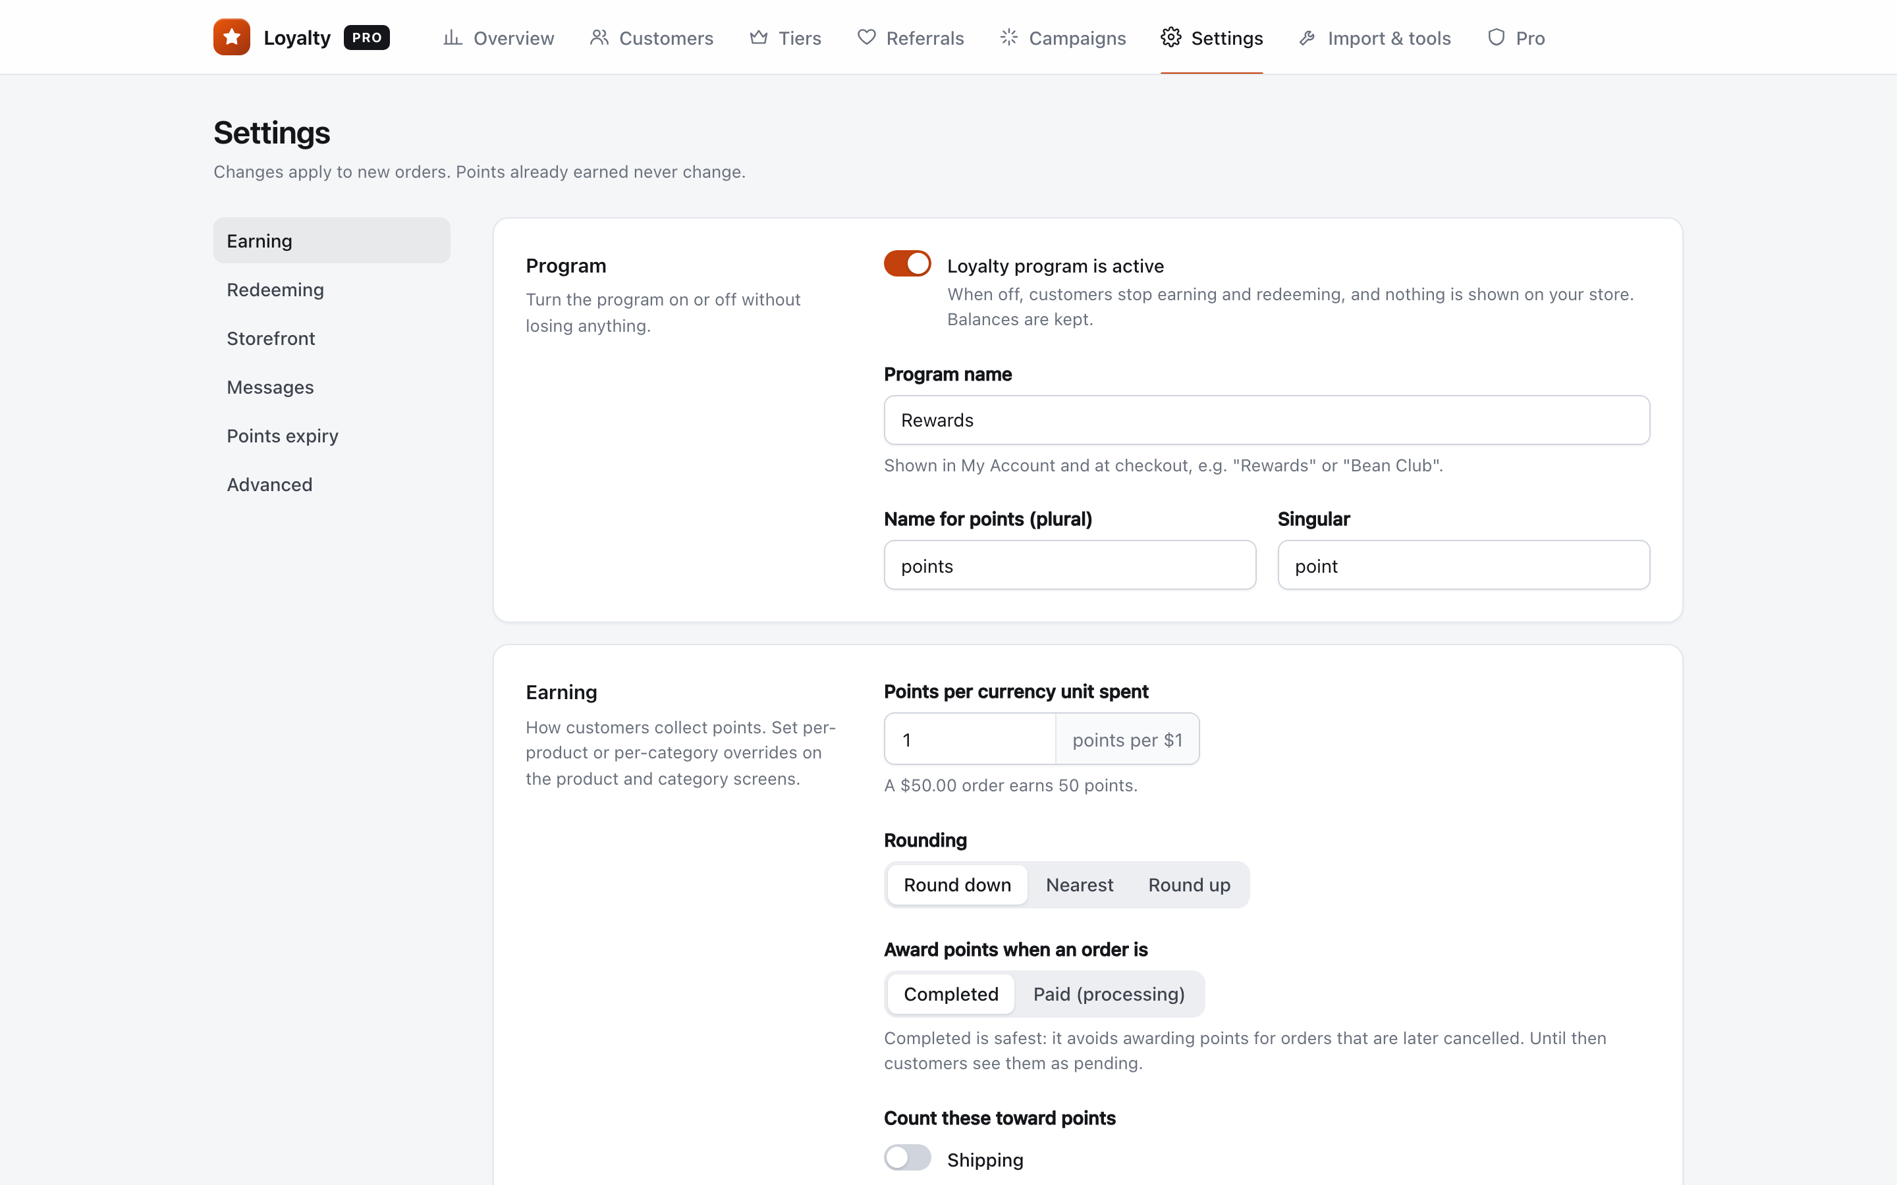Click the Campaigns sparkle icon
This screenshot has height=1185, width=1897.
point(1009,38)
